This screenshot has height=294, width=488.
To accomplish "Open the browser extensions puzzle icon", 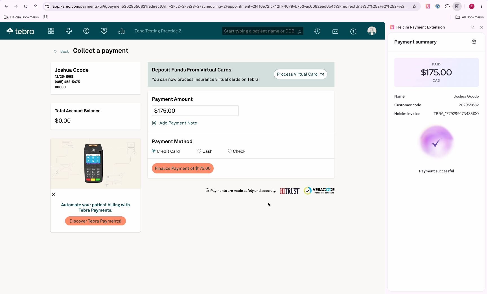I will coord(447,6).
